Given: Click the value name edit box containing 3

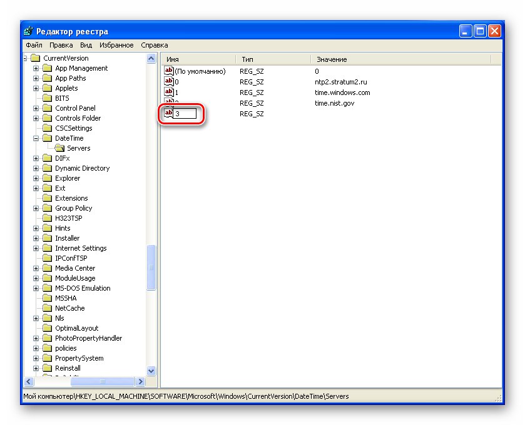Looking at the screenshot, I should 185,114.
